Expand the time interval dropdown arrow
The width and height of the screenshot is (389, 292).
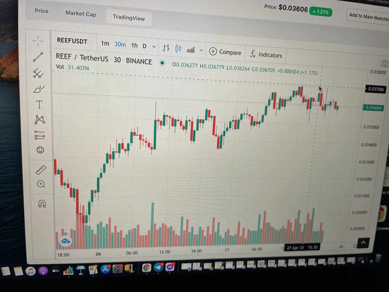tap(154, 47)
